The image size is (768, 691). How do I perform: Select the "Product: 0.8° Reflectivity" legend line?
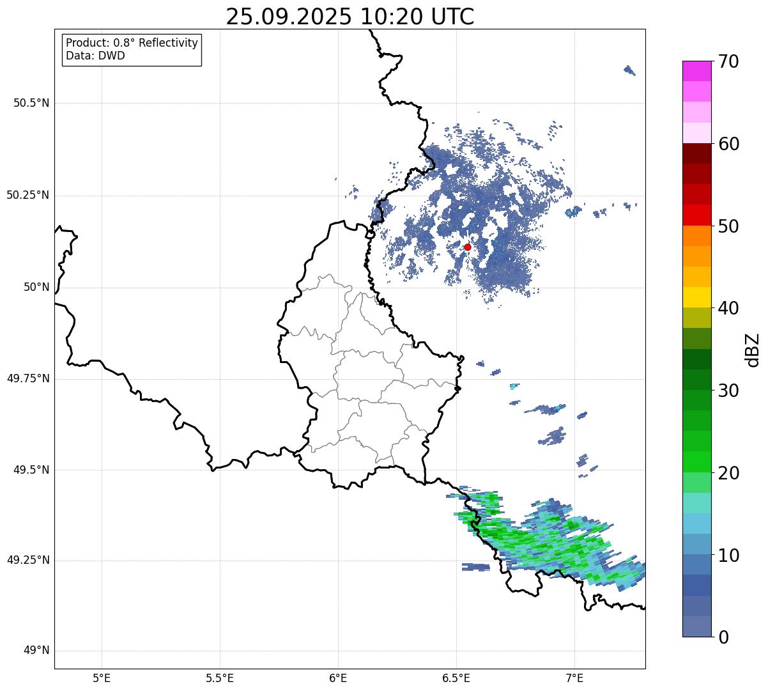(x=132, y=43)
